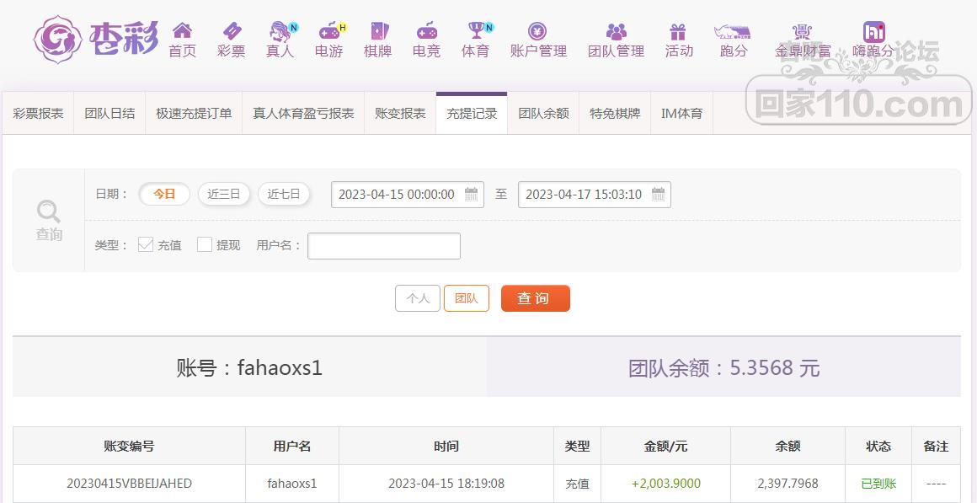Click the 棋牌 playing cards icon

[378, 31]
